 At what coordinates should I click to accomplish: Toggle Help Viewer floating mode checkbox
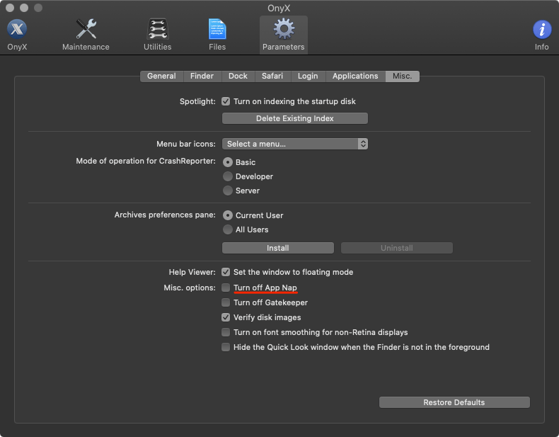pyautogui.click(x=226, y=272)
